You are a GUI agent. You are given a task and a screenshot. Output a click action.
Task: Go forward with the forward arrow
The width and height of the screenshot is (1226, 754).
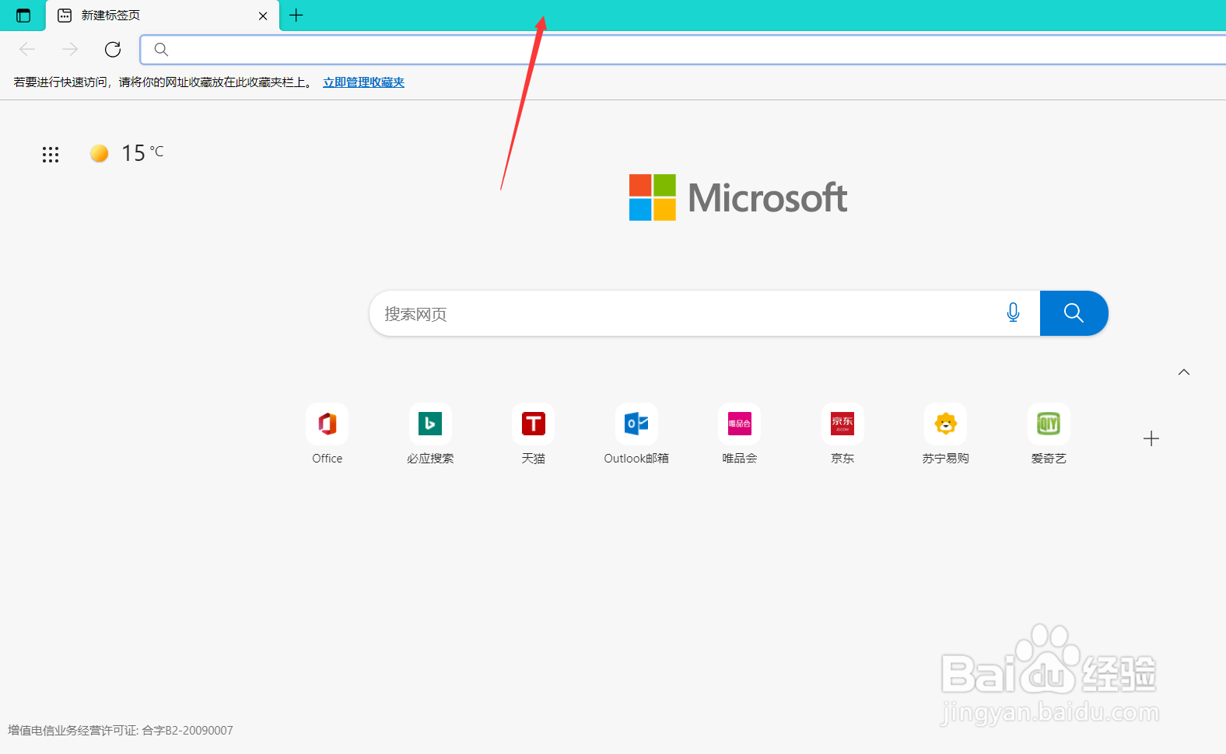(x=70, y=50)
